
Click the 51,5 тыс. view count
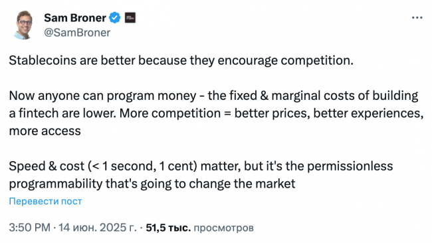pos(168,228)
